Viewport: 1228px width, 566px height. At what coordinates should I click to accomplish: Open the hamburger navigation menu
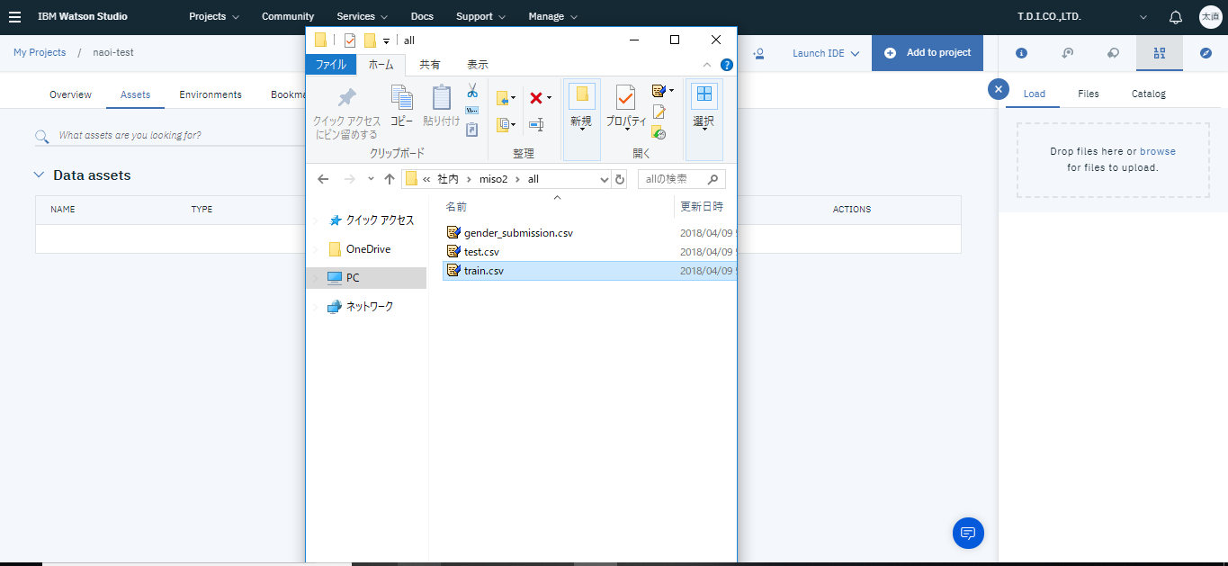pos(14,17)
